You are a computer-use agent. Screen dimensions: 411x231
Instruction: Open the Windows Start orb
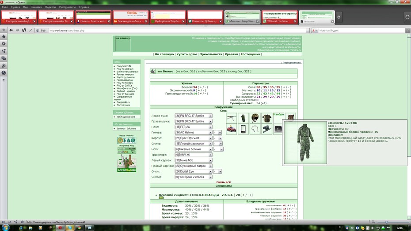tap(6, 227)
